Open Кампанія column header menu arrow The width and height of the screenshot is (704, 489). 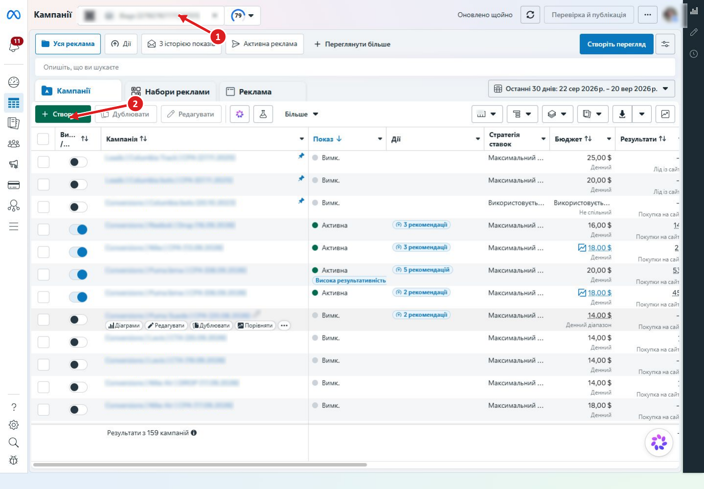coord(302,139)
